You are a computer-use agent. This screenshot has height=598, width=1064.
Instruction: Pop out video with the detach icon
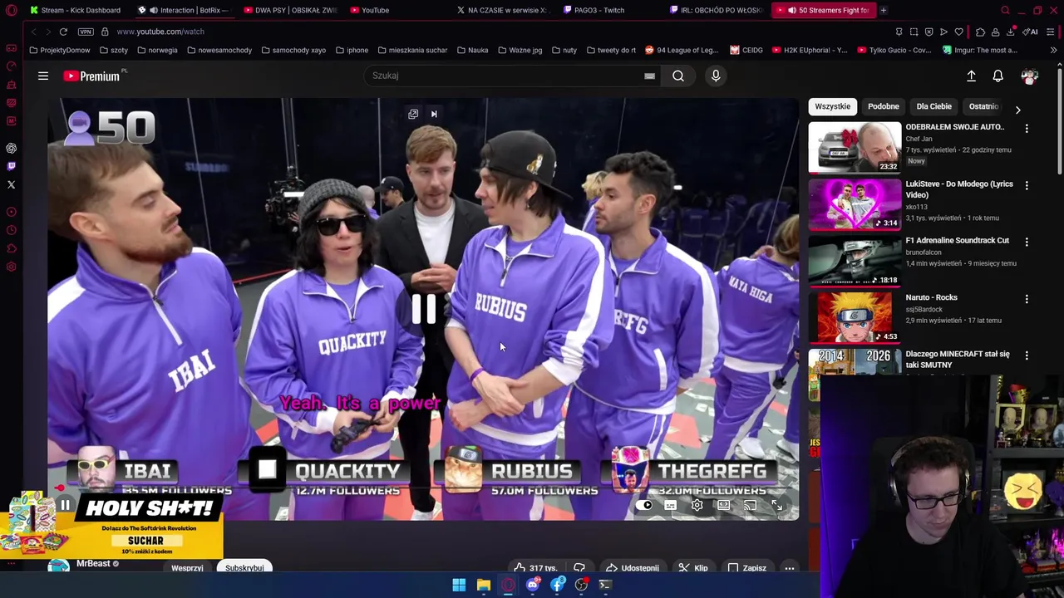[413, 114]
